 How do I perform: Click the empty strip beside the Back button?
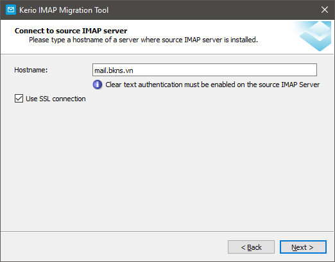[114, 247]
